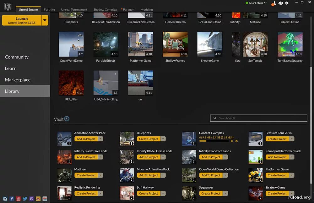The width and height of the screenshot is (314, 203).
Task: Open the SunTemple project thumbnail
Action: 255,44
